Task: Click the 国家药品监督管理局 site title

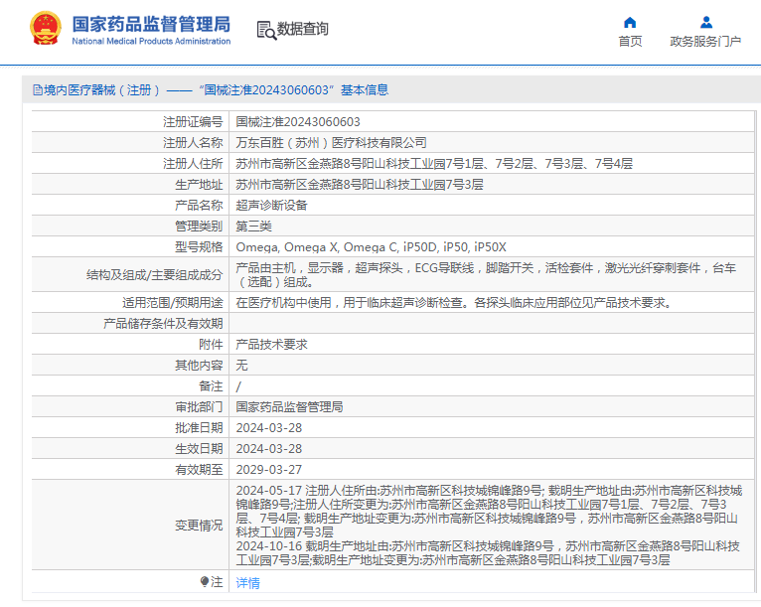Action: coord(151,22)
